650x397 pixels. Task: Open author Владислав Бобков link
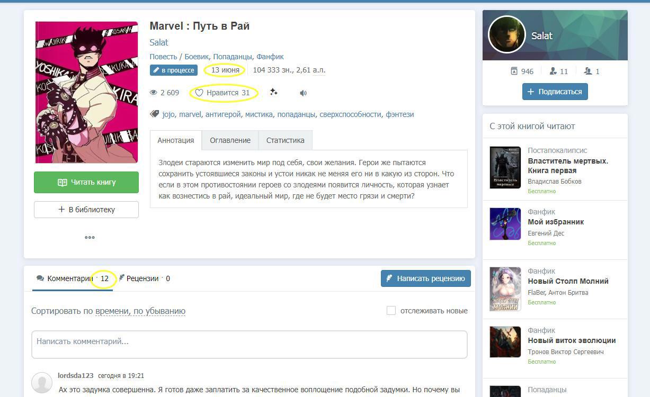(555, 181)
